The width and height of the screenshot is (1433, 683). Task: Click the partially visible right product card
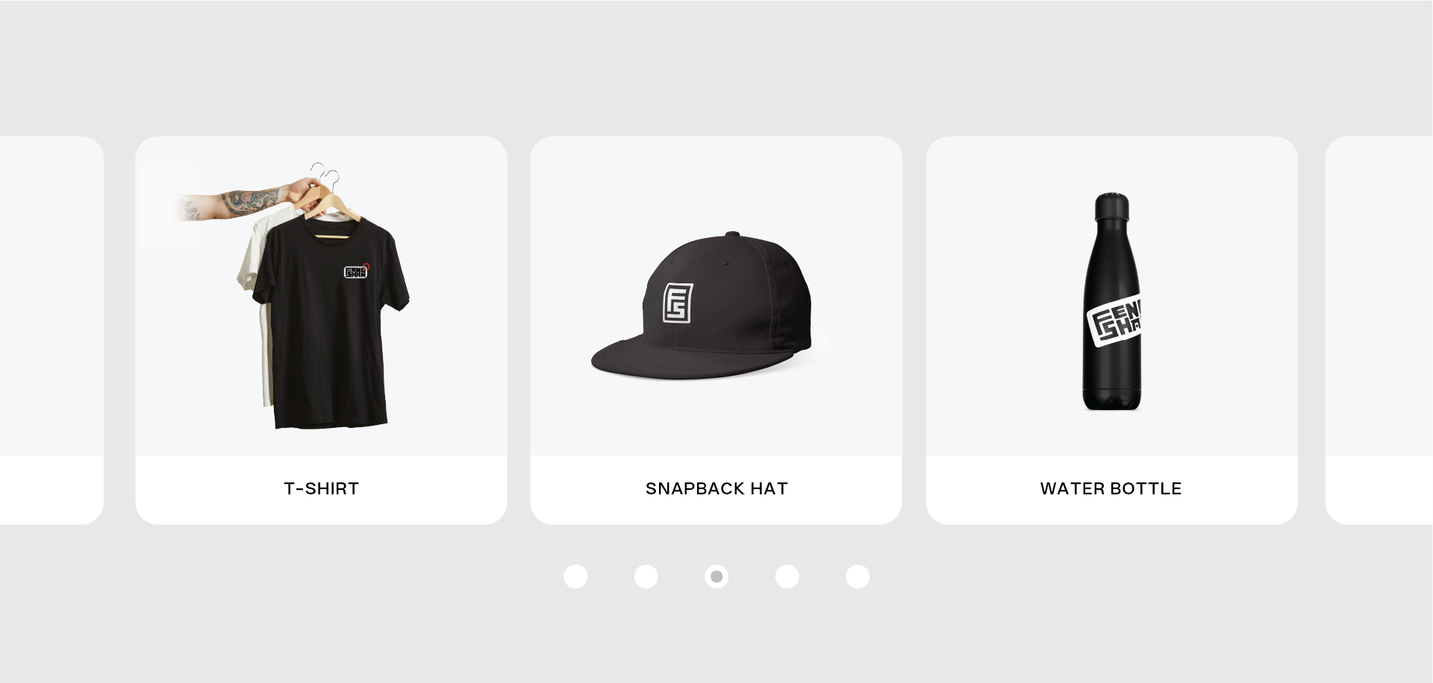pyautogui.click(x=1379, y=330)
